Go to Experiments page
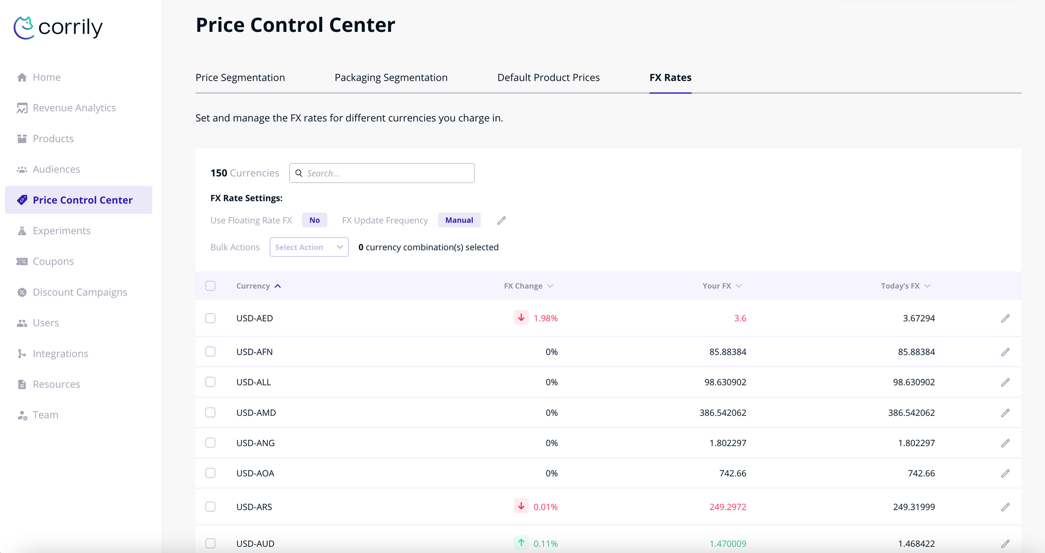The image size is (1045, 553). (62, 231)
